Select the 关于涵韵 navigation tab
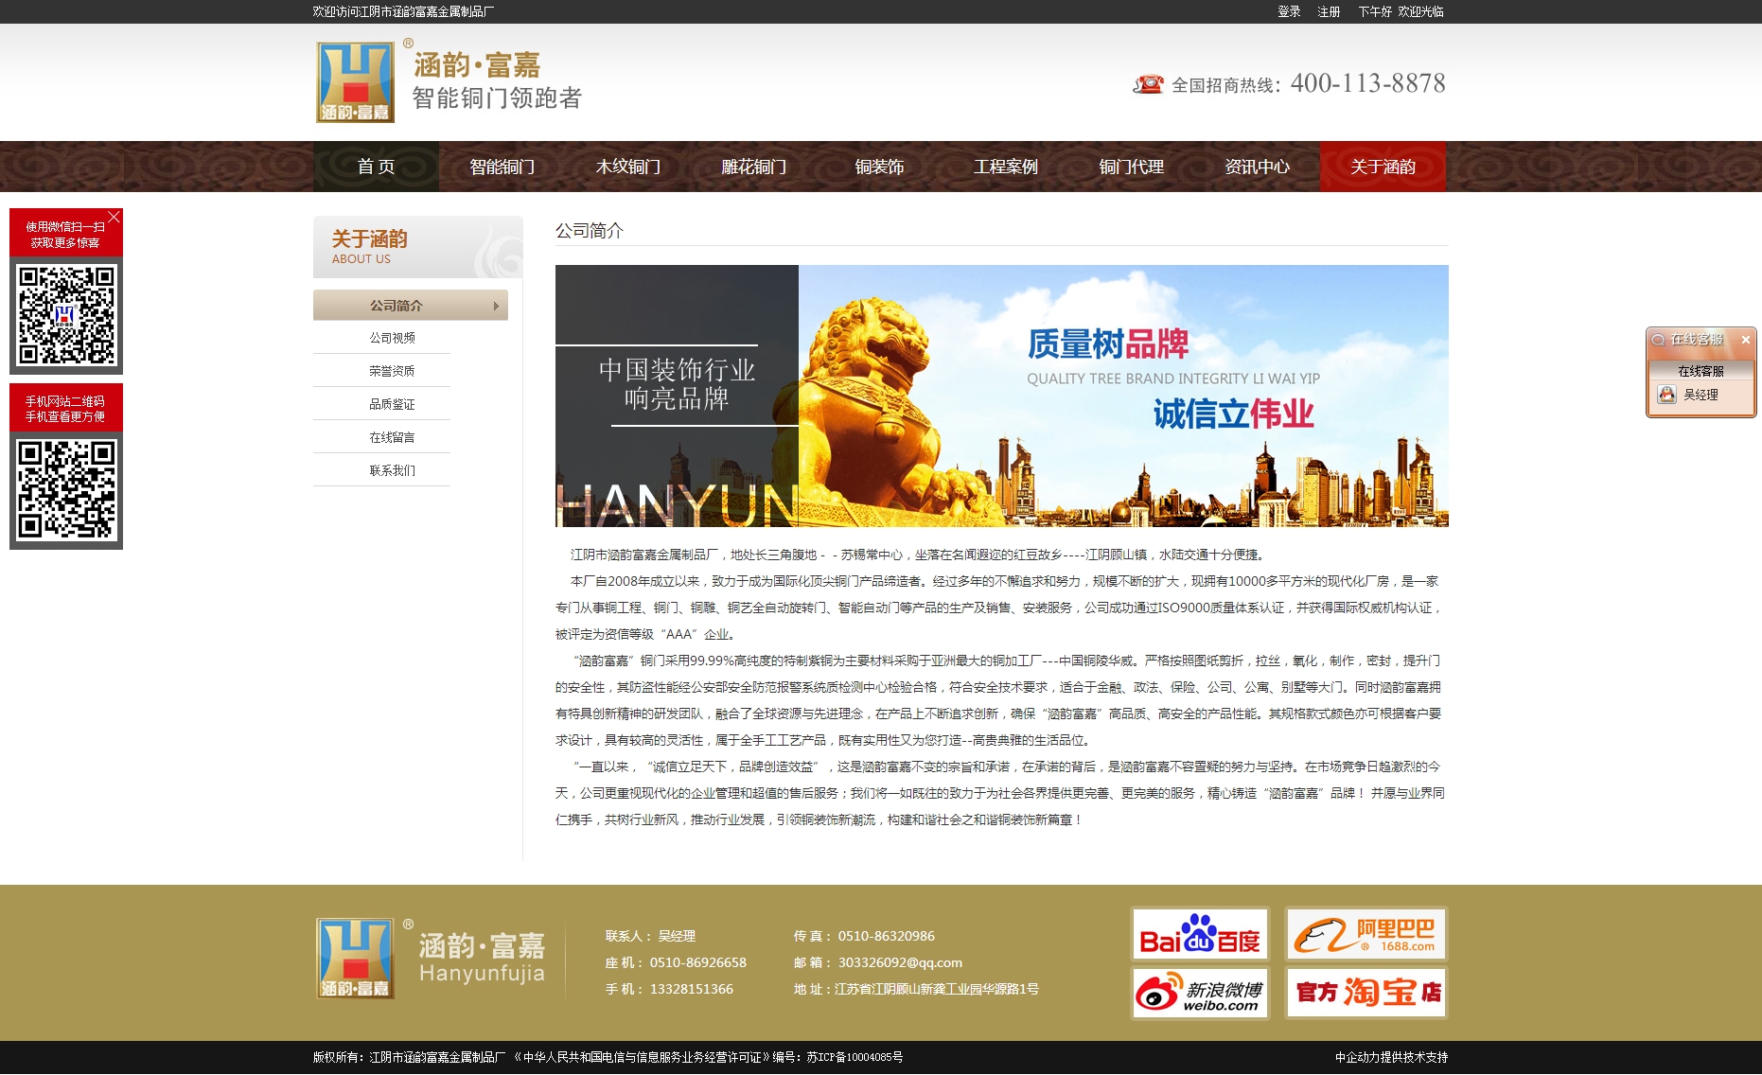 (x=1383, y=167)
